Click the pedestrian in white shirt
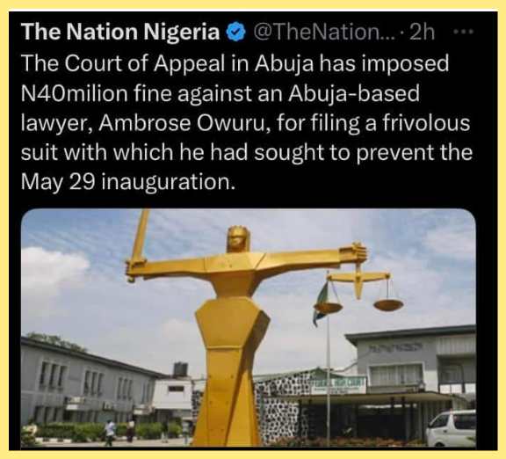This screenshot has width=506, height=459. click(110, 433)
